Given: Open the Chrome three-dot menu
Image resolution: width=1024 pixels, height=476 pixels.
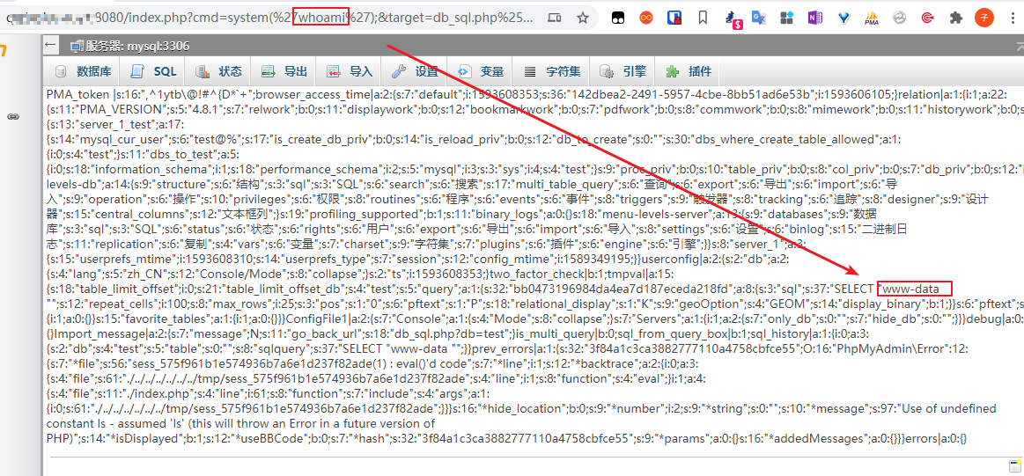Looking at the screenshot, I should point(1013,17).
